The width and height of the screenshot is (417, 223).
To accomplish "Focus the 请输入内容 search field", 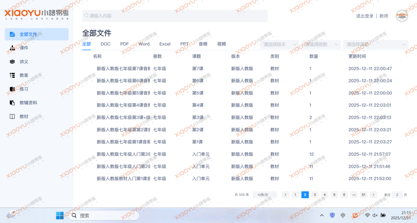I will (x=175, y=16).
